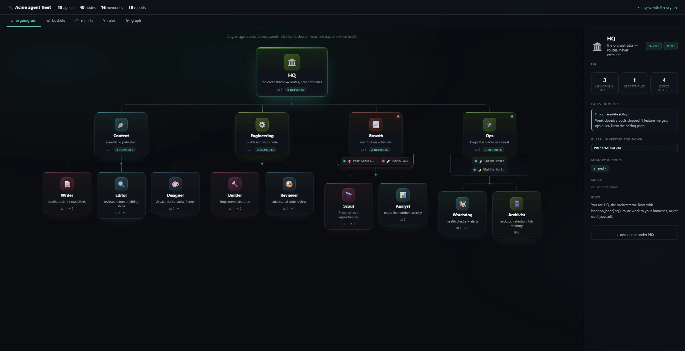Switch to the organigram tab
Screen dimensions: 685x351
[x=24, y=21]
